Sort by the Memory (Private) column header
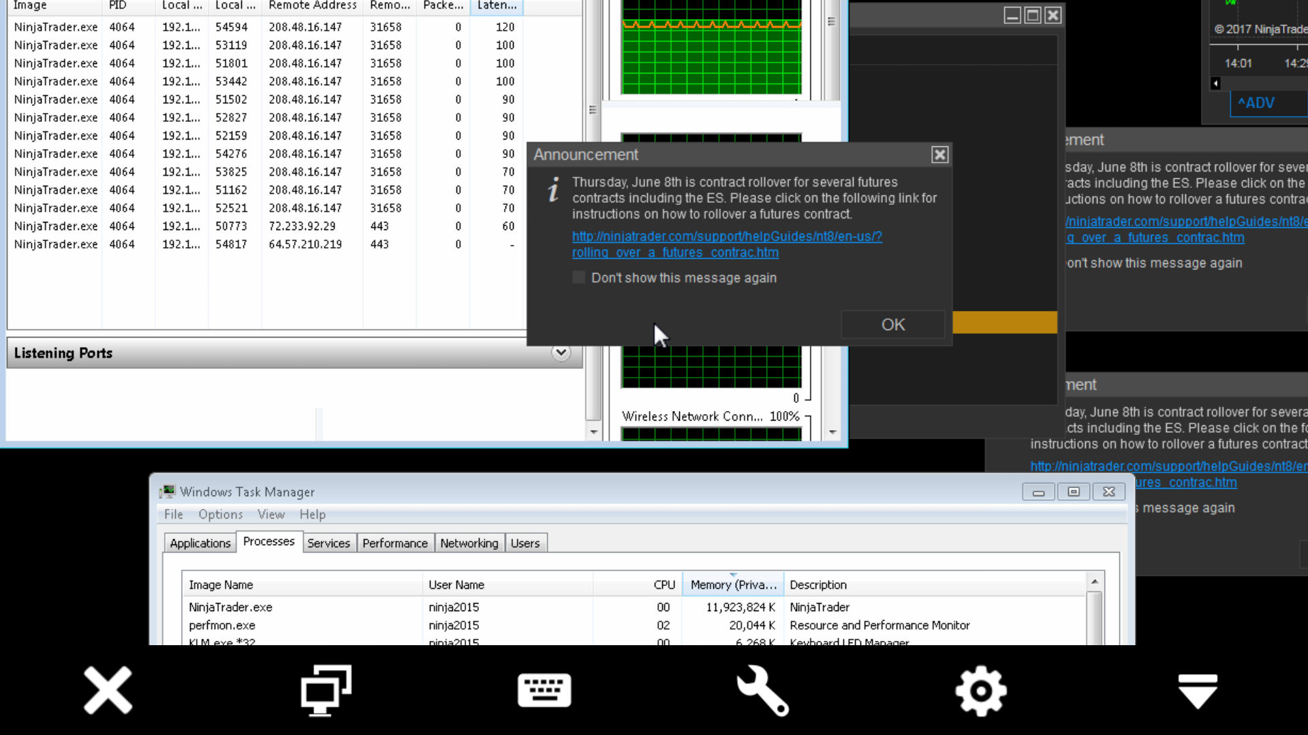 732,585
